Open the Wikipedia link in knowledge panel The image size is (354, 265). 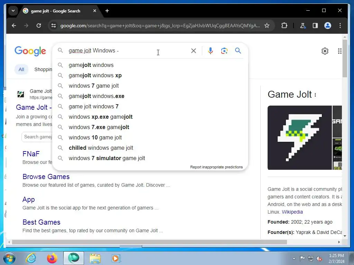[292, 212]
